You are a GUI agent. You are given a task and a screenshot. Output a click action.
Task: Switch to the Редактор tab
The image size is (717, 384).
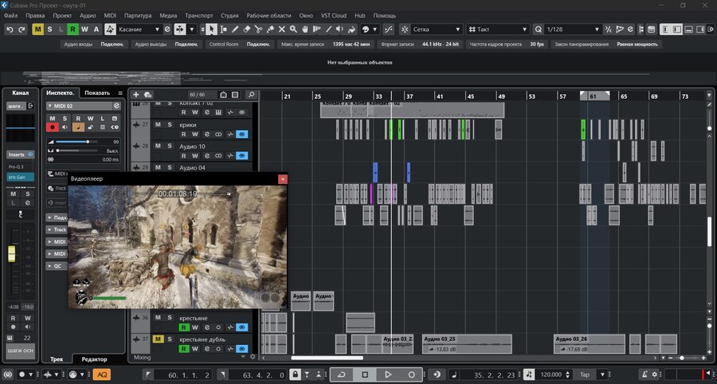pyautogui.click(x=94, y=360)
